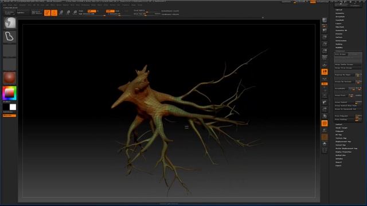367x206 pixels.
Task: Expand the Display Properties subpalette
Action: tap(343, 152)
